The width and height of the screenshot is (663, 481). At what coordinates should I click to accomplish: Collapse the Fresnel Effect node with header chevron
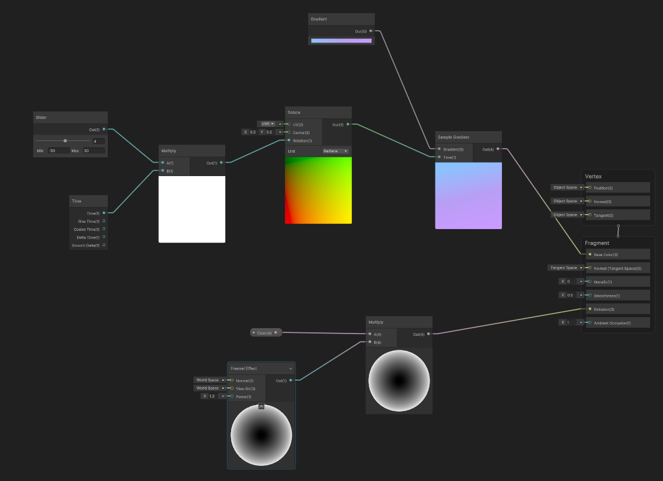(x=291, y=368)
